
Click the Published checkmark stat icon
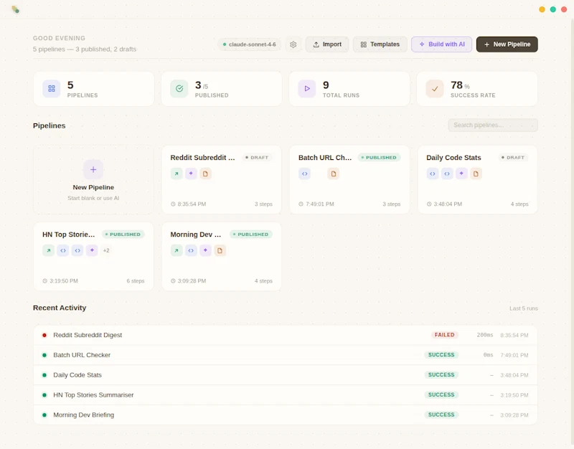(179, 88)
